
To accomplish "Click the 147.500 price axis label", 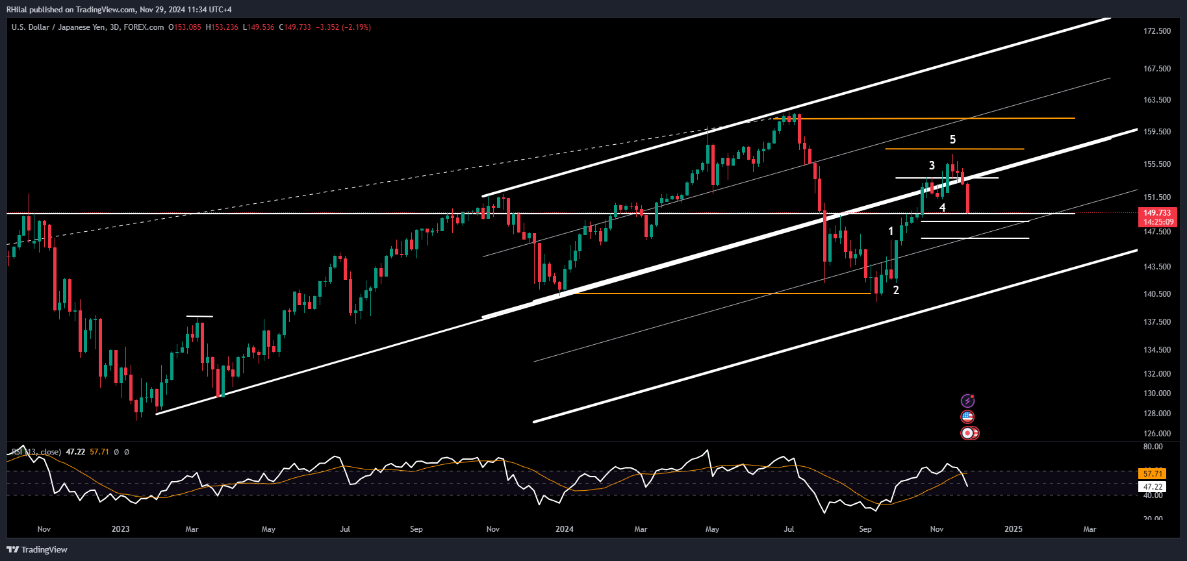I will [1157, 232].
